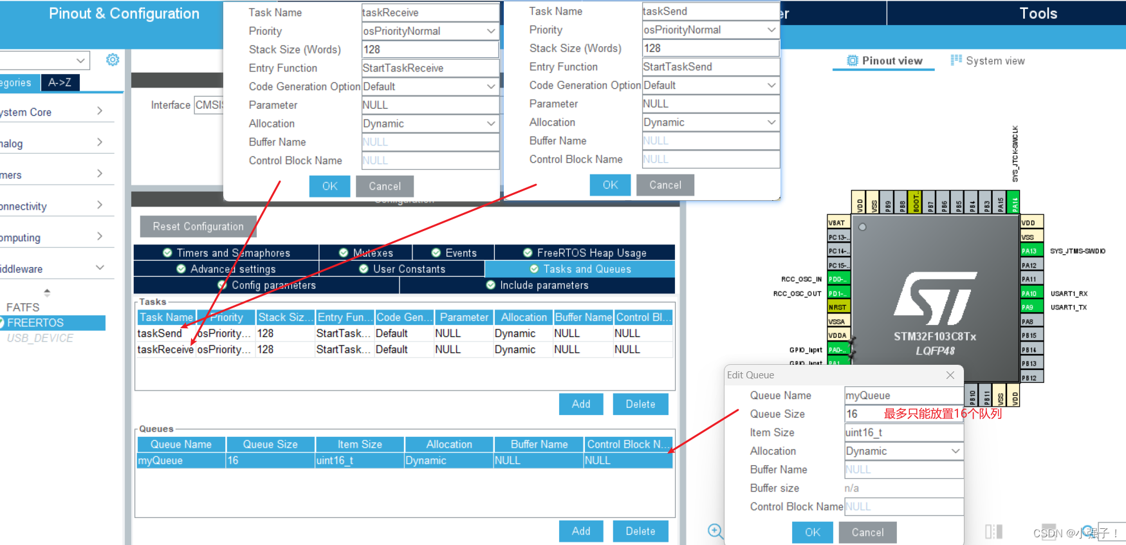Open Code Generation Option dropdown for taskSend

[771, 85]
